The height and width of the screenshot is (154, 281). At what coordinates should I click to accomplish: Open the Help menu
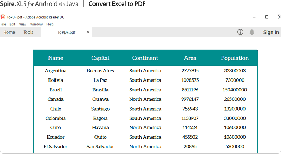tap(50, 24)
